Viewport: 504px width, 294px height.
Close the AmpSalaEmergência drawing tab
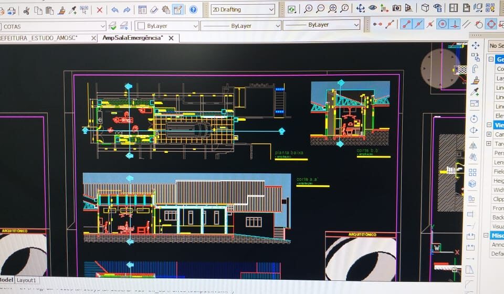172,38
